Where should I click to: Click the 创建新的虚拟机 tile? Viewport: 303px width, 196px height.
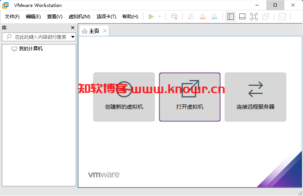tap(124, 97)
